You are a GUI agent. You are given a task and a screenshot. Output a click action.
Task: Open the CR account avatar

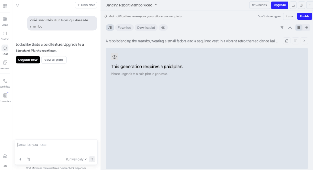click(x=5, y=166)
